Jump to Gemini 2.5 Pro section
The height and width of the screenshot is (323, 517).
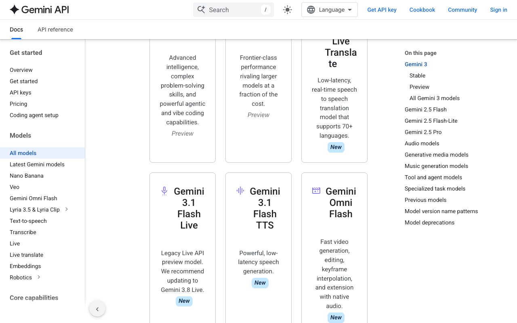(x=423, y=132)
